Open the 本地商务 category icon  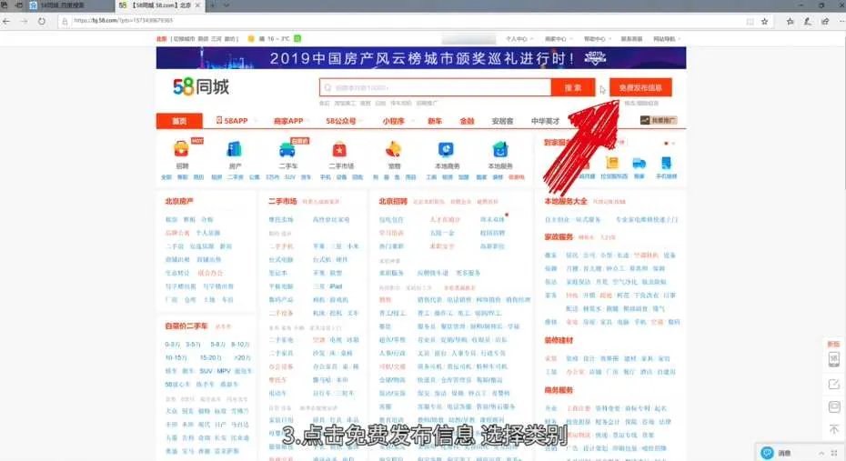tap(446, 149)
